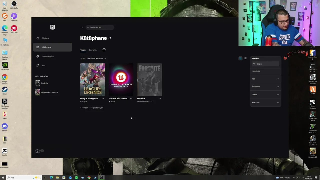Open Escape from Tarkov desktop shortcut
The height and width of the screenshot is (180, 320).
[312, 116]
